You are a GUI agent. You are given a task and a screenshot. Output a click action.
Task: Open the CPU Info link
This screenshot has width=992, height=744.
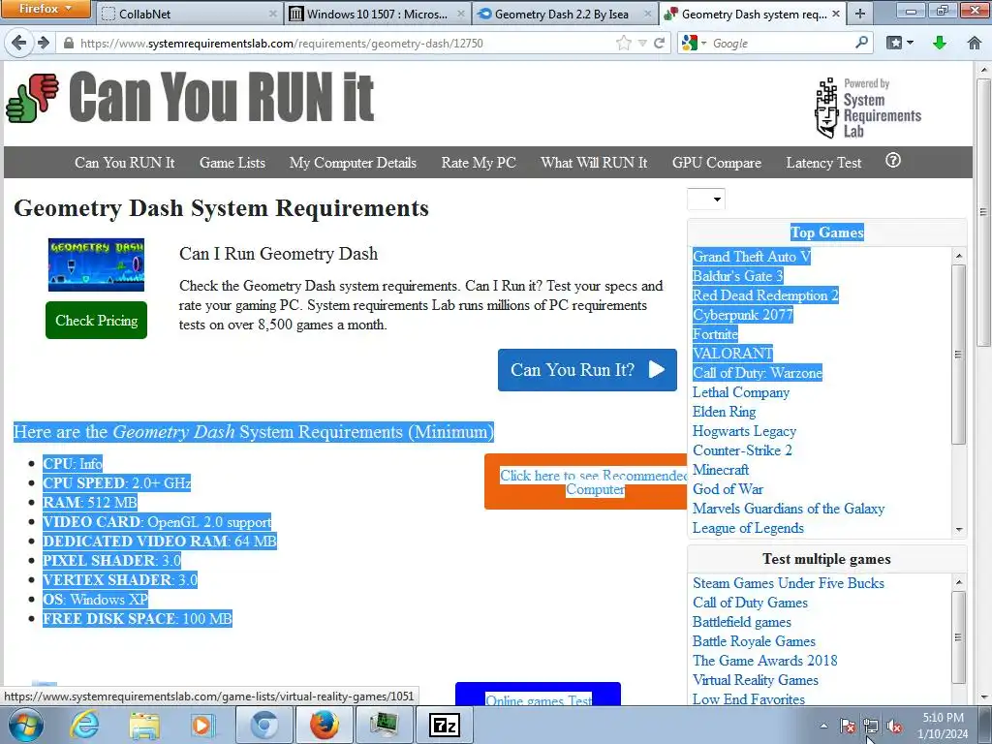tap(90, 464)
